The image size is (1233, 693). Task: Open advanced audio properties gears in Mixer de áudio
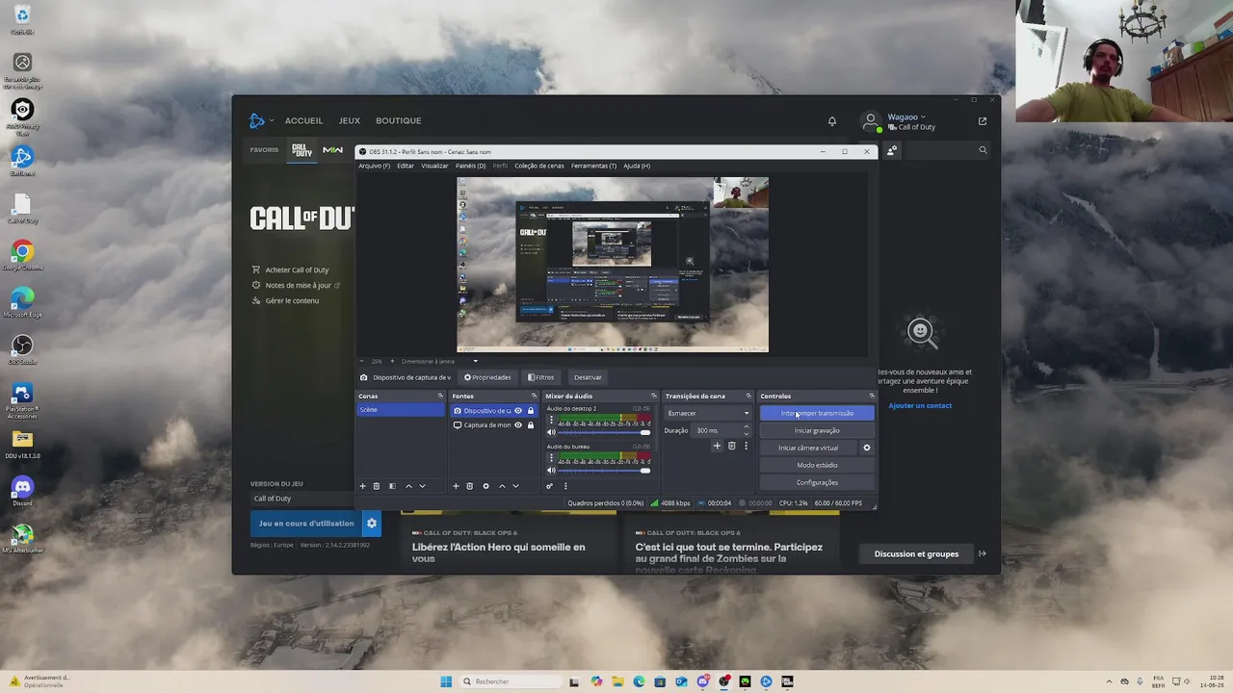point(550,486)
